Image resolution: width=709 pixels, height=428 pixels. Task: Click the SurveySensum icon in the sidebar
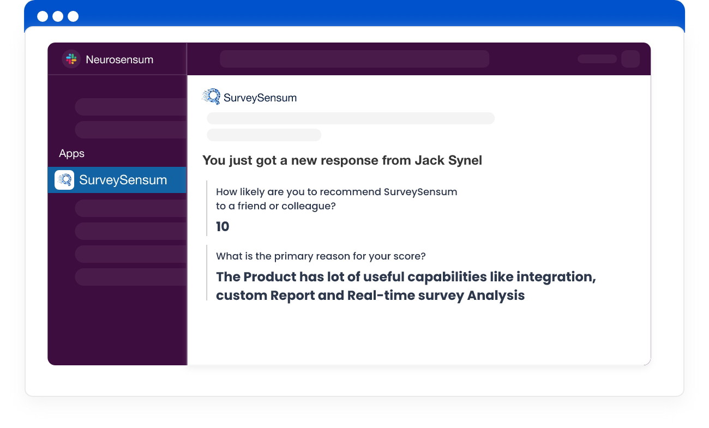click(64, 180)
